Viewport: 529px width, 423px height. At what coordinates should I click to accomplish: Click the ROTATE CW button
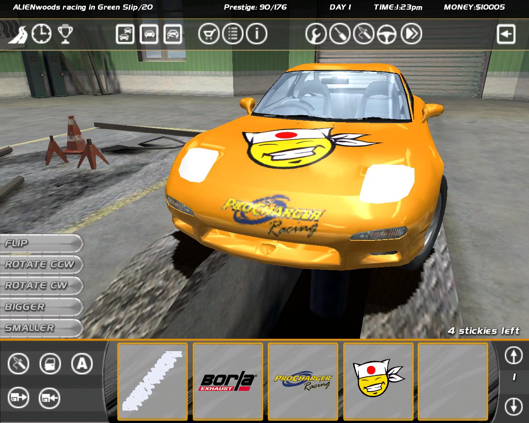coord(41,286)
